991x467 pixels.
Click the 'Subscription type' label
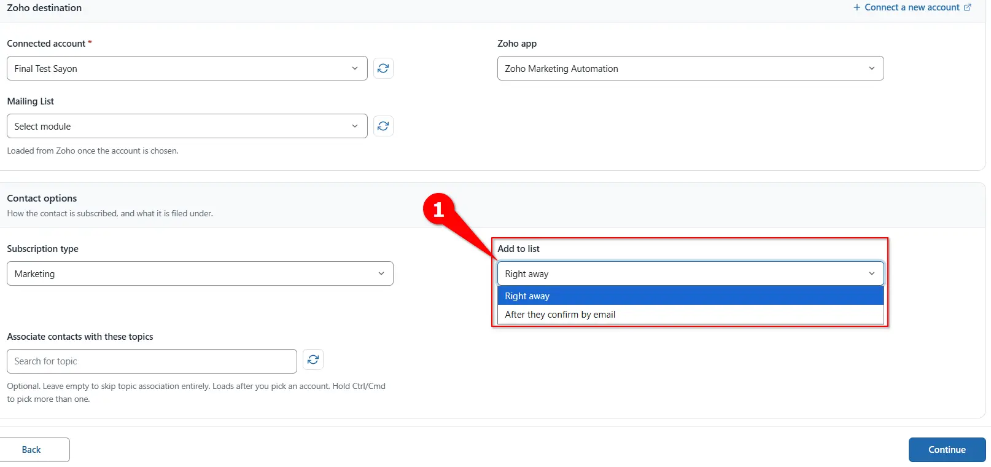[42, 249]
